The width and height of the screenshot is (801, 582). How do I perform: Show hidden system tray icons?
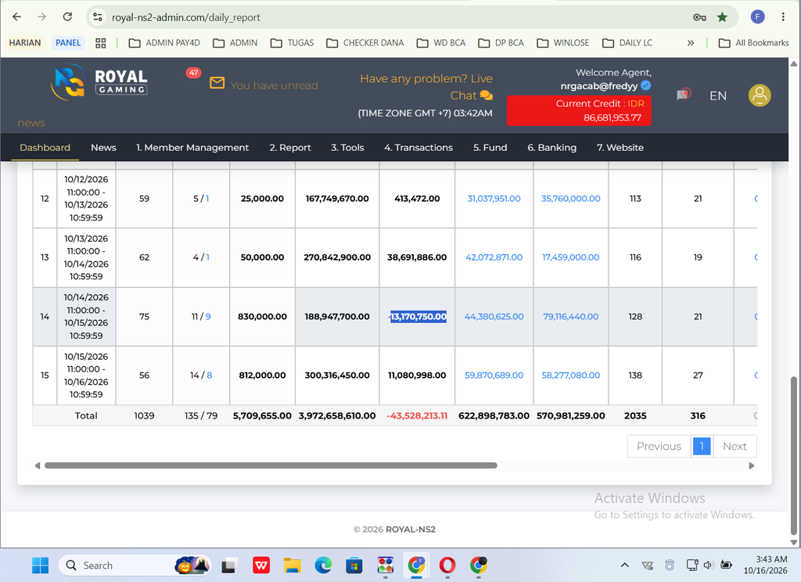pyautogui.click(x=624, y=565)
